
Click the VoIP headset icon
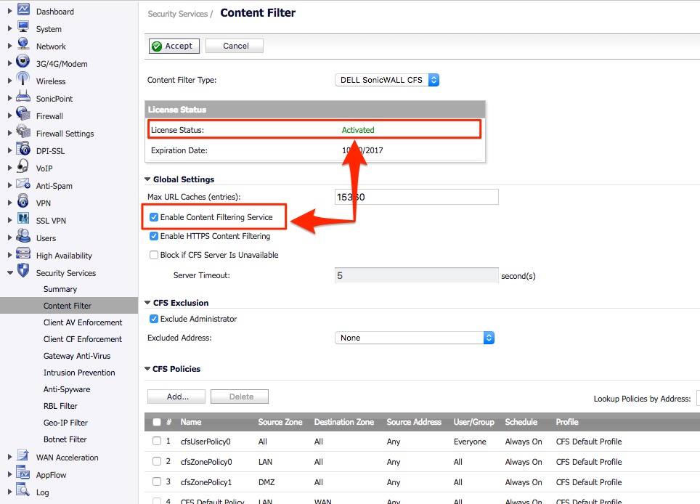23,166
